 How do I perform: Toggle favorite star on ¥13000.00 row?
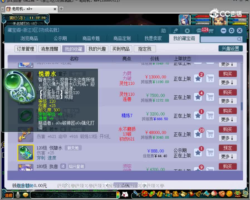click(x=198, y=79)
